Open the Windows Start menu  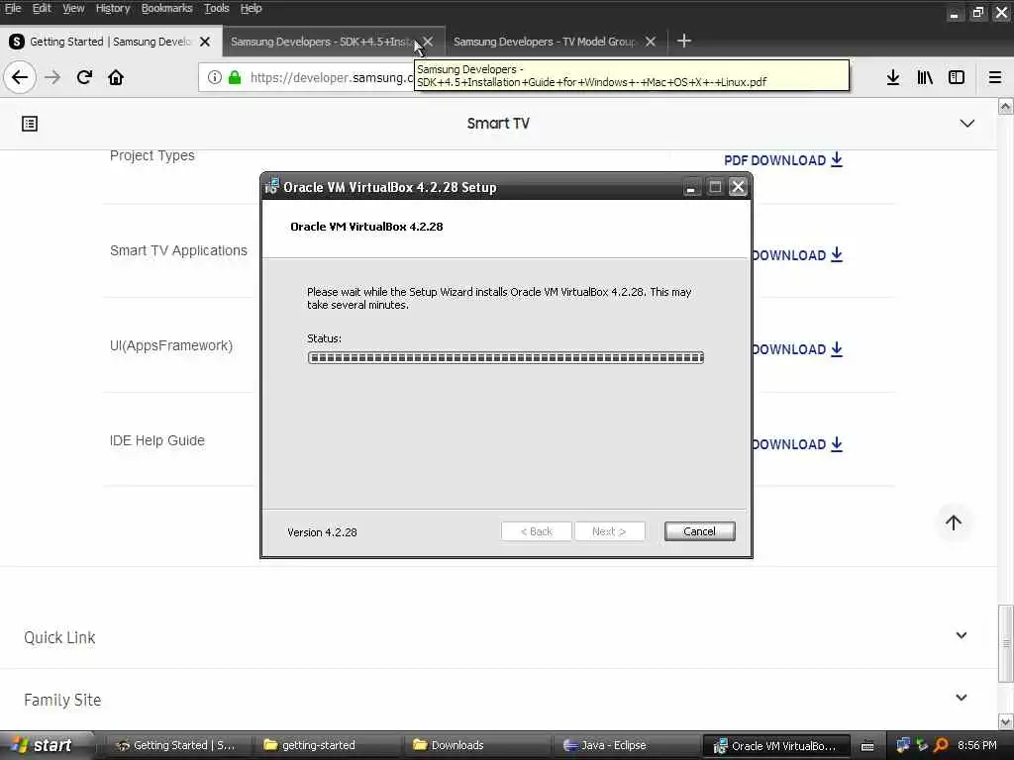point(46,745)
